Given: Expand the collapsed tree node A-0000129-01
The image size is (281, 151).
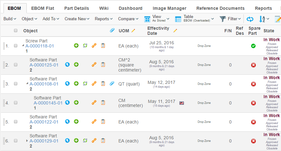Looking at the screenshot, I should tap(27, 141).
